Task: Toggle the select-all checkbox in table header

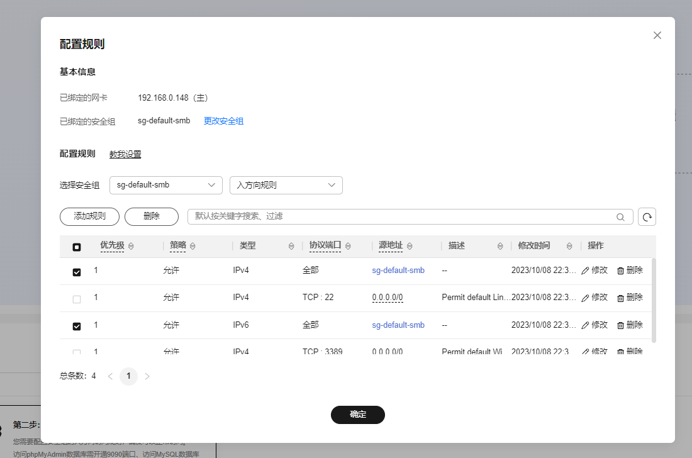Action: [x=77, y=247]
